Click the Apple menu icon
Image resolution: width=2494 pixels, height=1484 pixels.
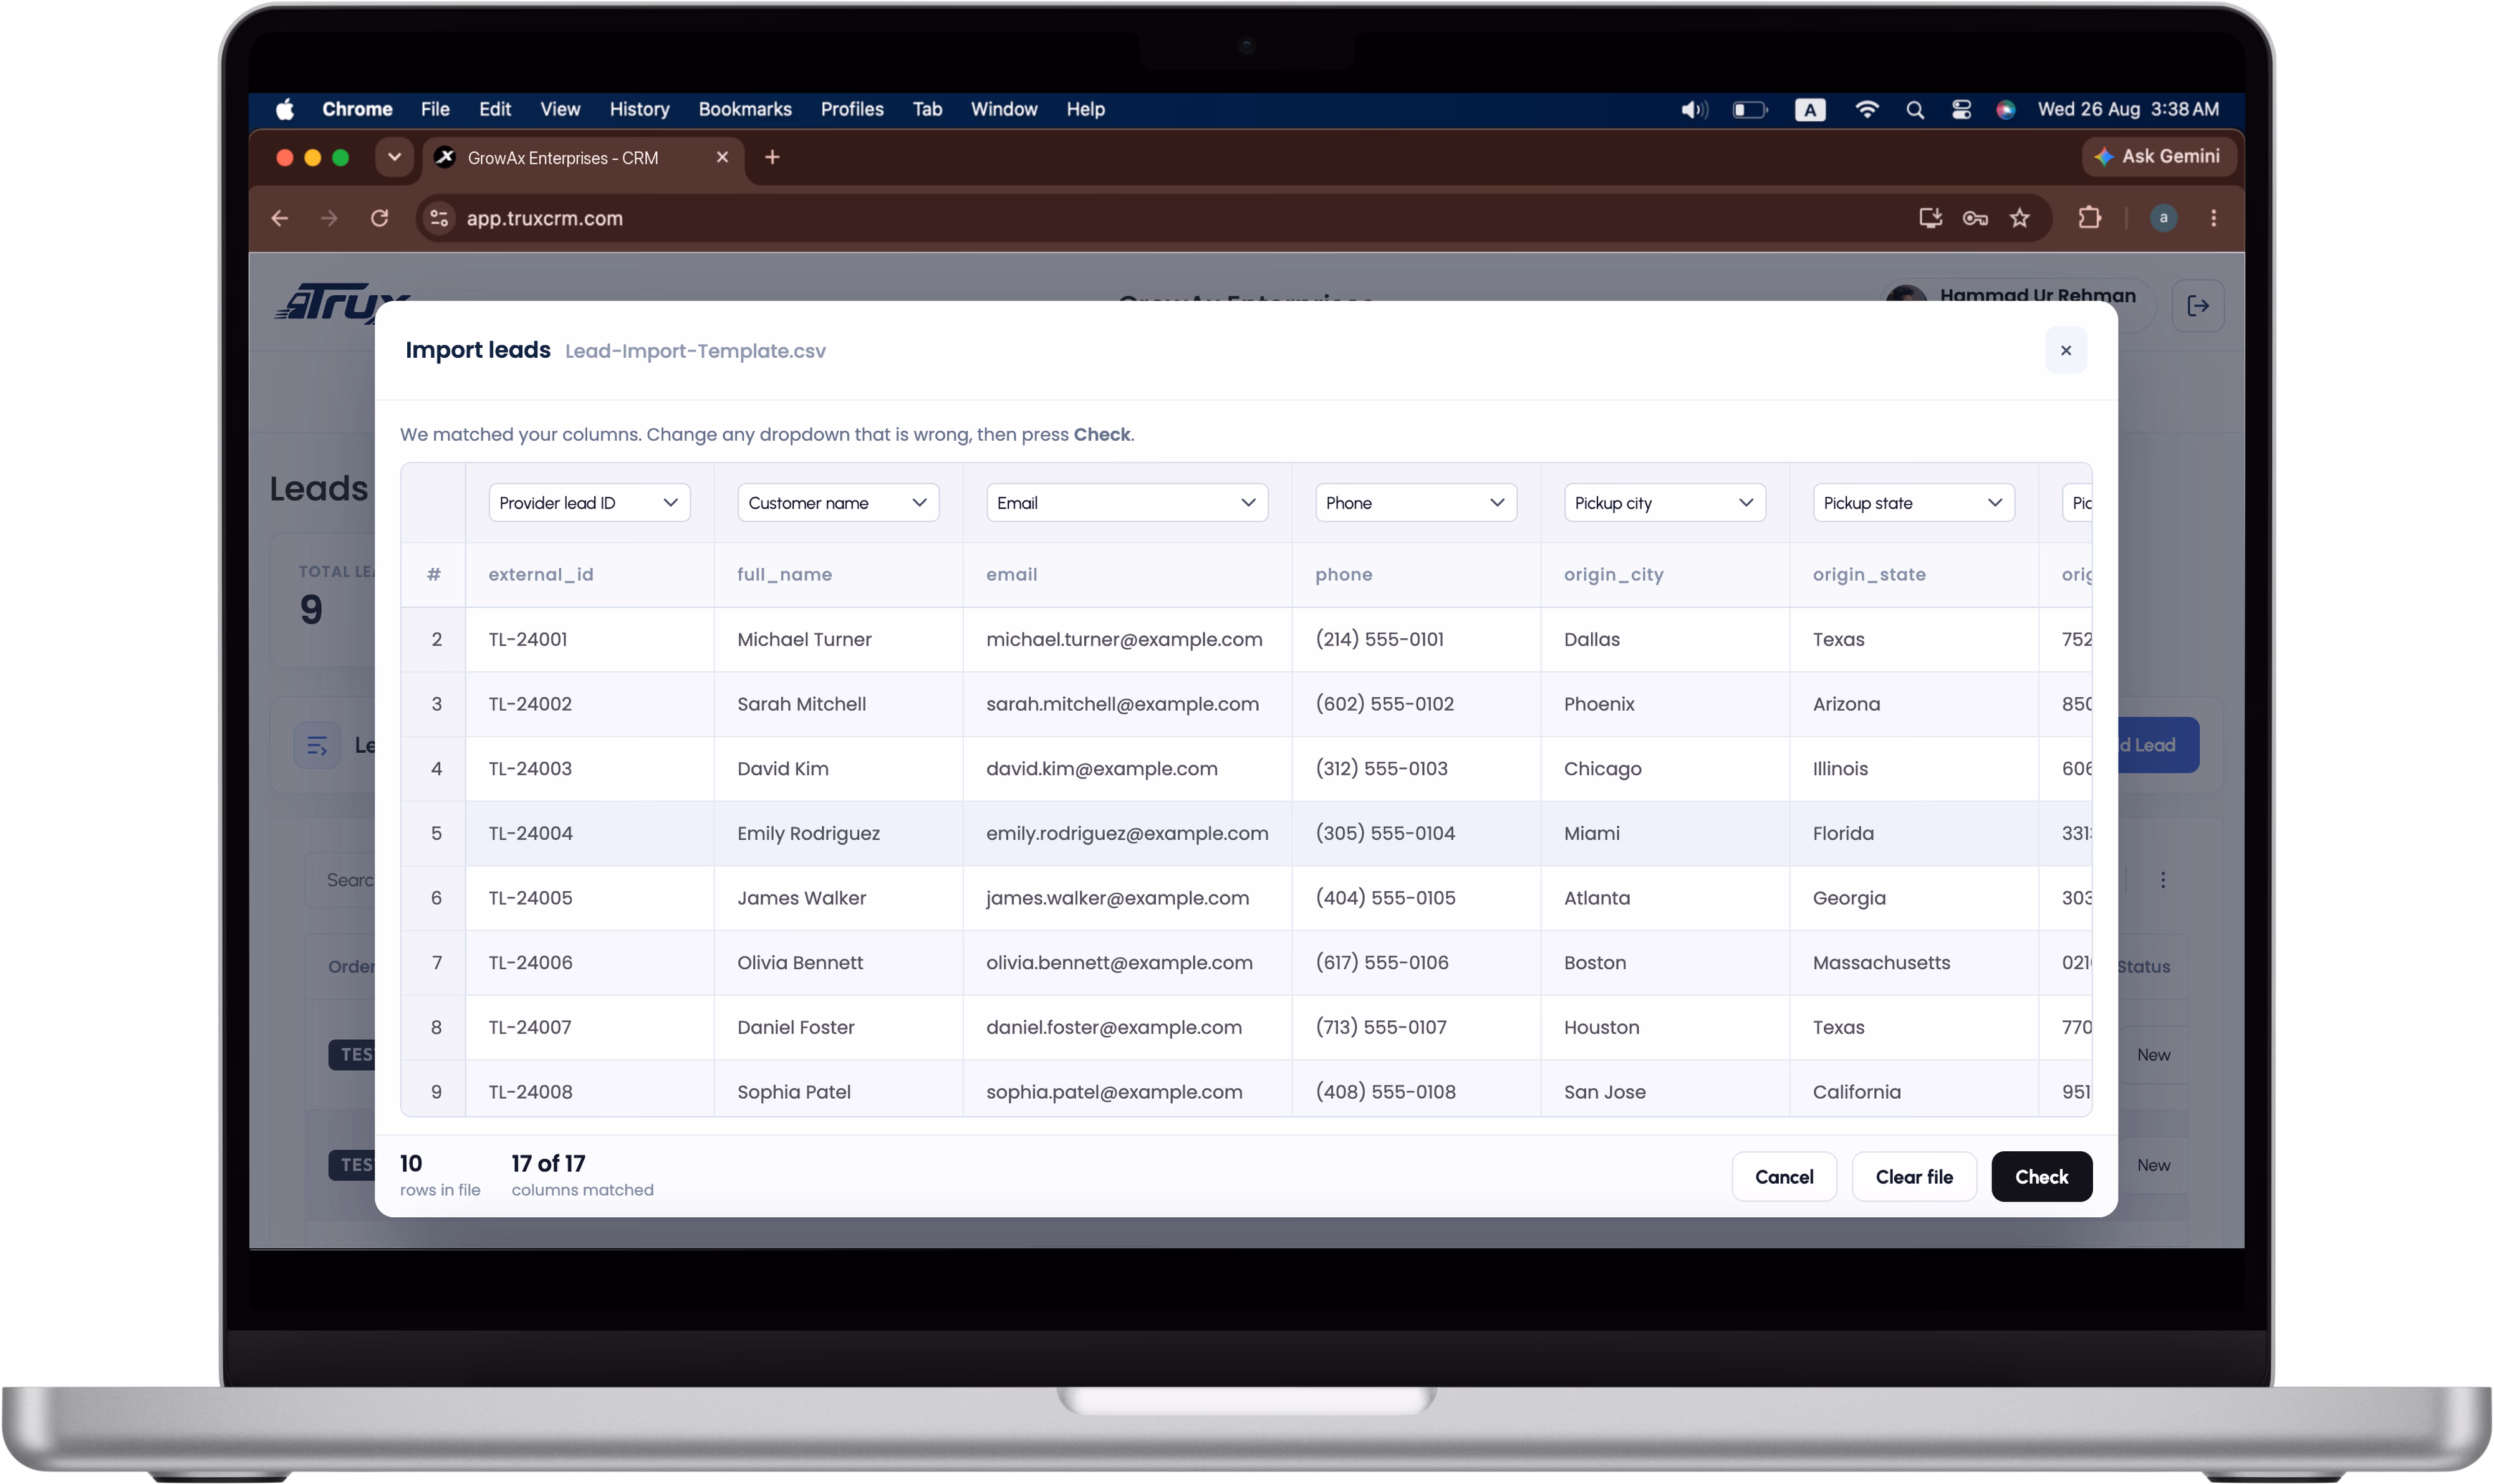coord(285,109)
